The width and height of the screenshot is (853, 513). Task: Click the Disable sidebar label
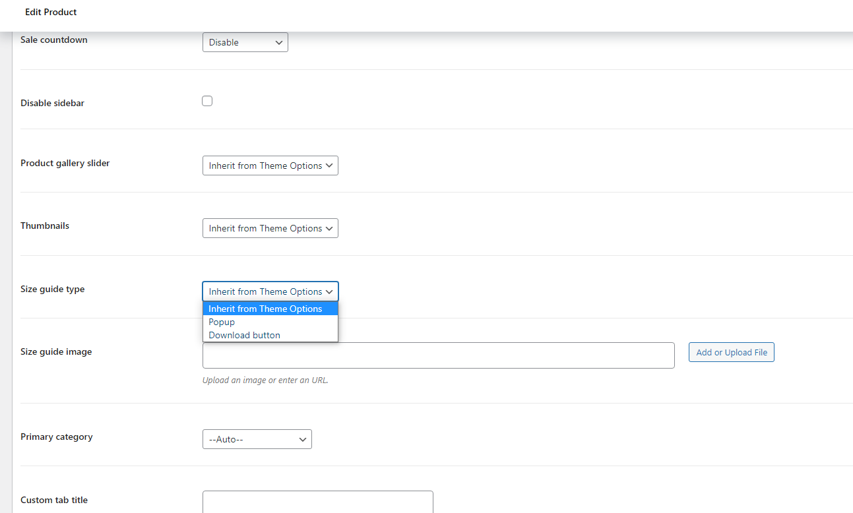click(x=52, y=104)
